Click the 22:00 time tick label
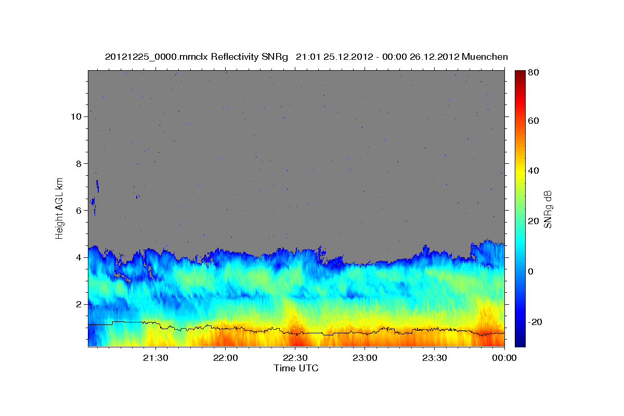Viewport: 624px width, 416px height. click(226, 358)
